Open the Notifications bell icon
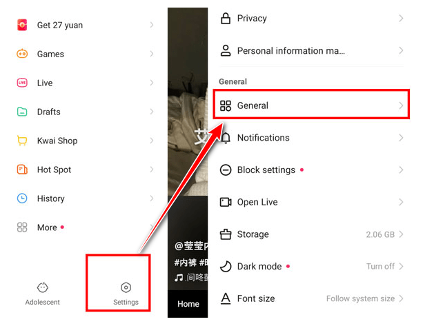The width and height of the screenshot is (434, 326). pos(226,138)
